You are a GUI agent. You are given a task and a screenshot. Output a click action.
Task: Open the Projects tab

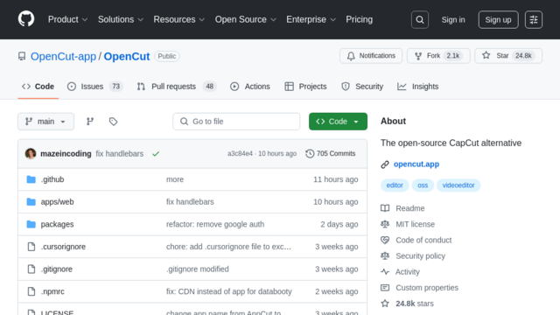click(305, 87)
